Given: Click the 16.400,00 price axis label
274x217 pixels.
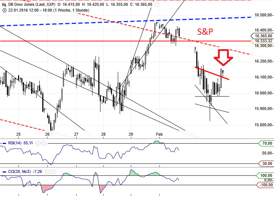Looking at the screenshot, I should pyautogui.click(x=263, y=30).
